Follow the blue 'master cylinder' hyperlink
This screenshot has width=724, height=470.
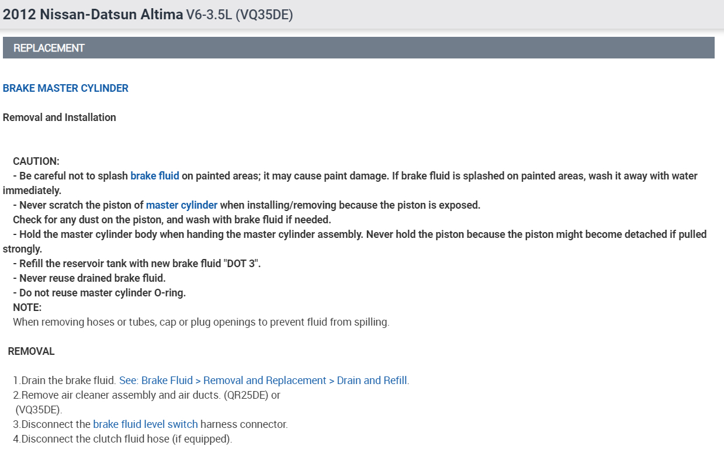point(181,205)
